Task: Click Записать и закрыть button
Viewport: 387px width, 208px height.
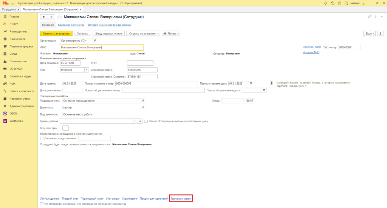Action: tap(56, 34)
